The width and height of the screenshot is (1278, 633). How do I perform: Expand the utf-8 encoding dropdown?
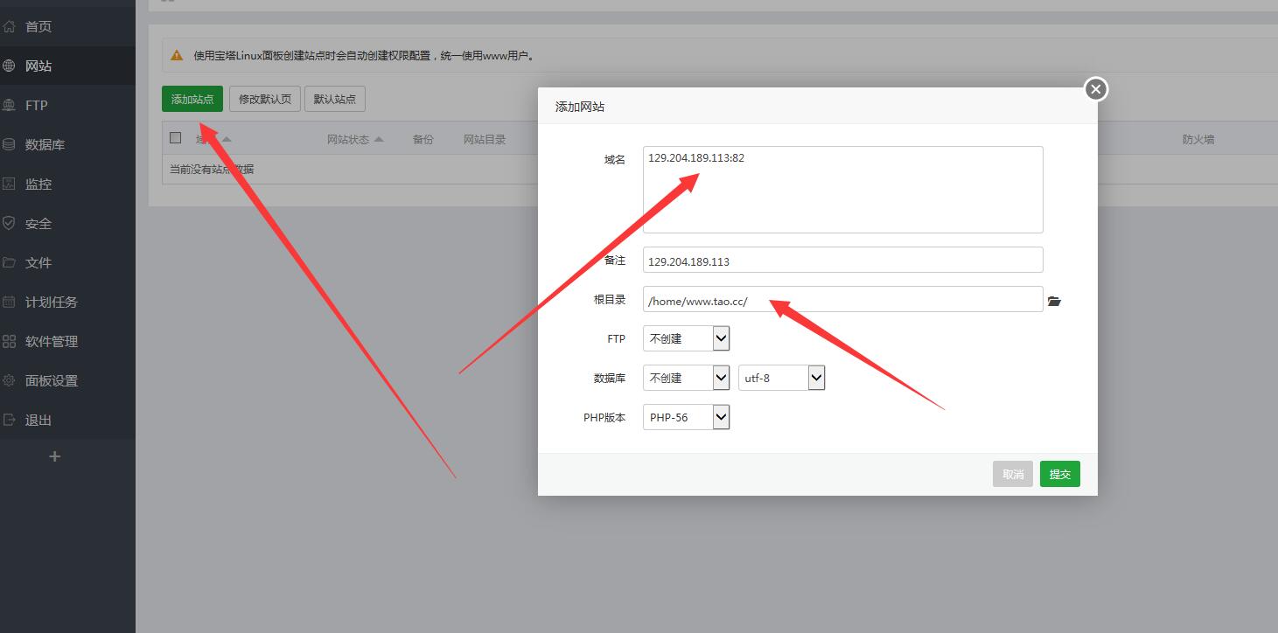click(x=781, y=378)
